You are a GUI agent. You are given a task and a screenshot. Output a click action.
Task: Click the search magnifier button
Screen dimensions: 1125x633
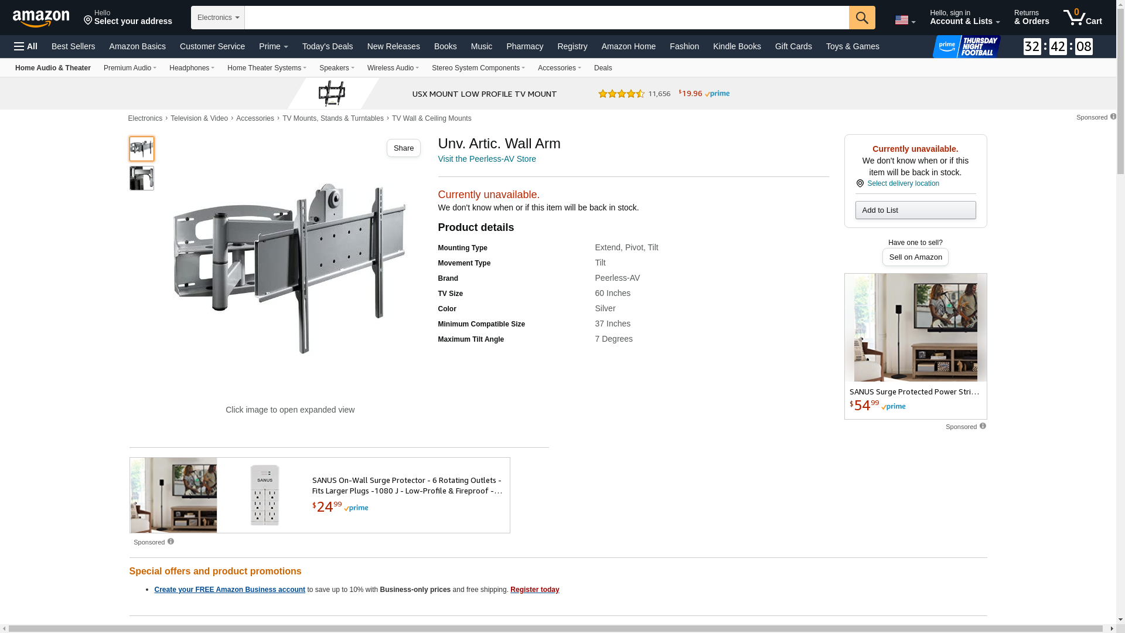pos(861,18)
